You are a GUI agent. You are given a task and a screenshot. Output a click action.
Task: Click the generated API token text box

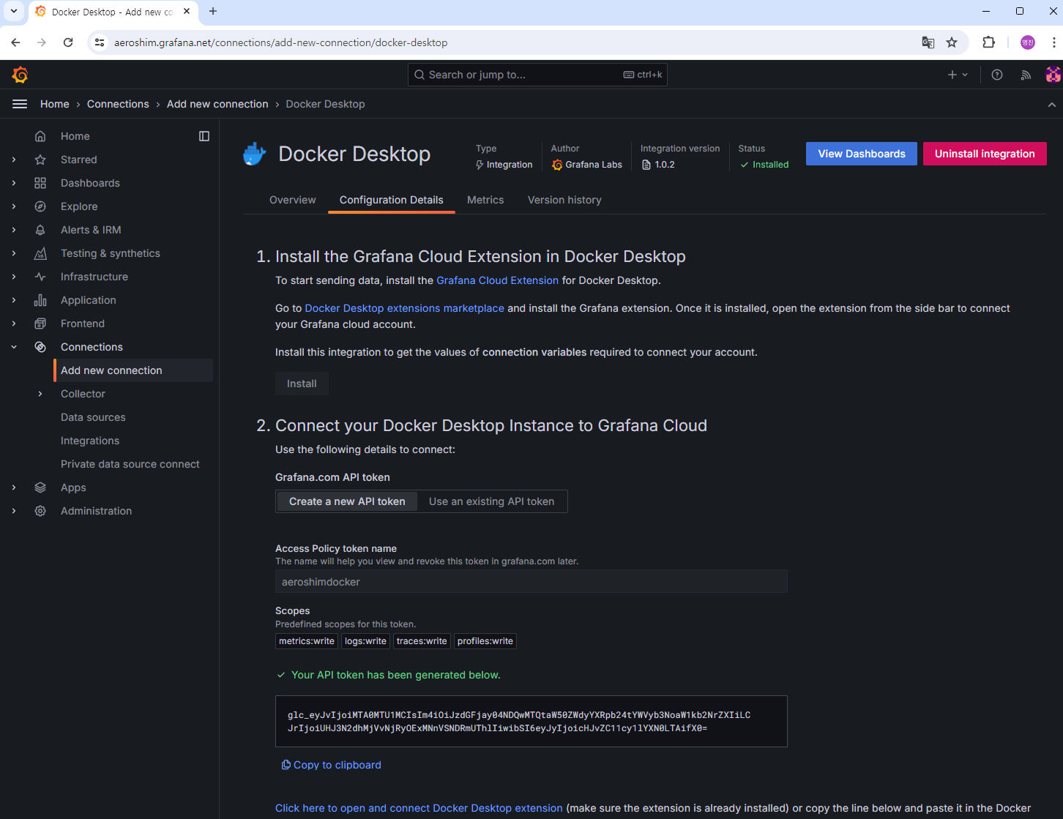(531, 722)
